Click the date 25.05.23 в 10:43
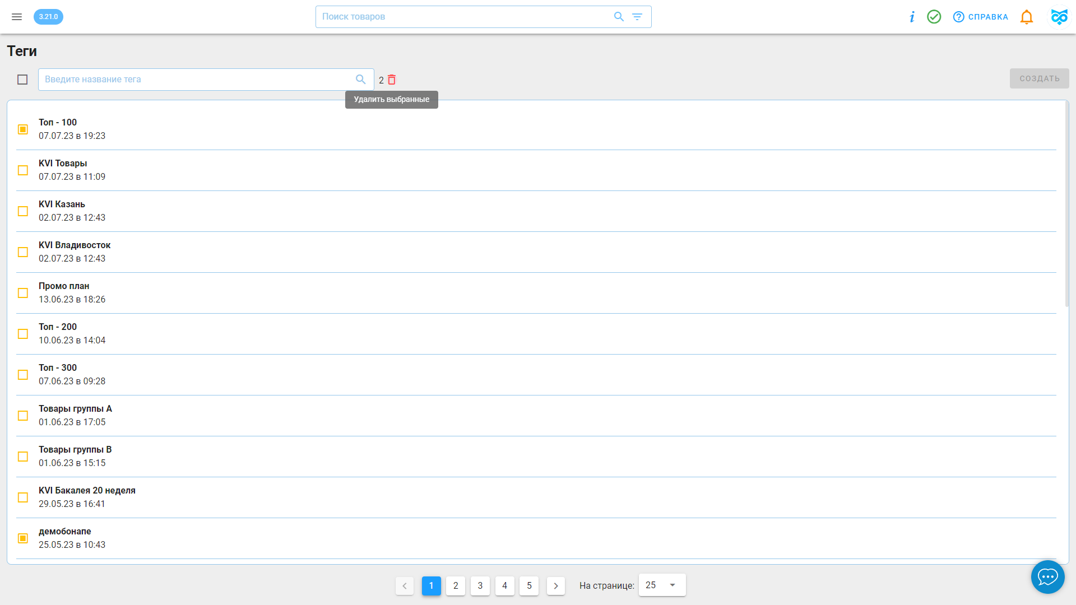The width and height of the screenshot is (1076, 605). click(72, 544)
